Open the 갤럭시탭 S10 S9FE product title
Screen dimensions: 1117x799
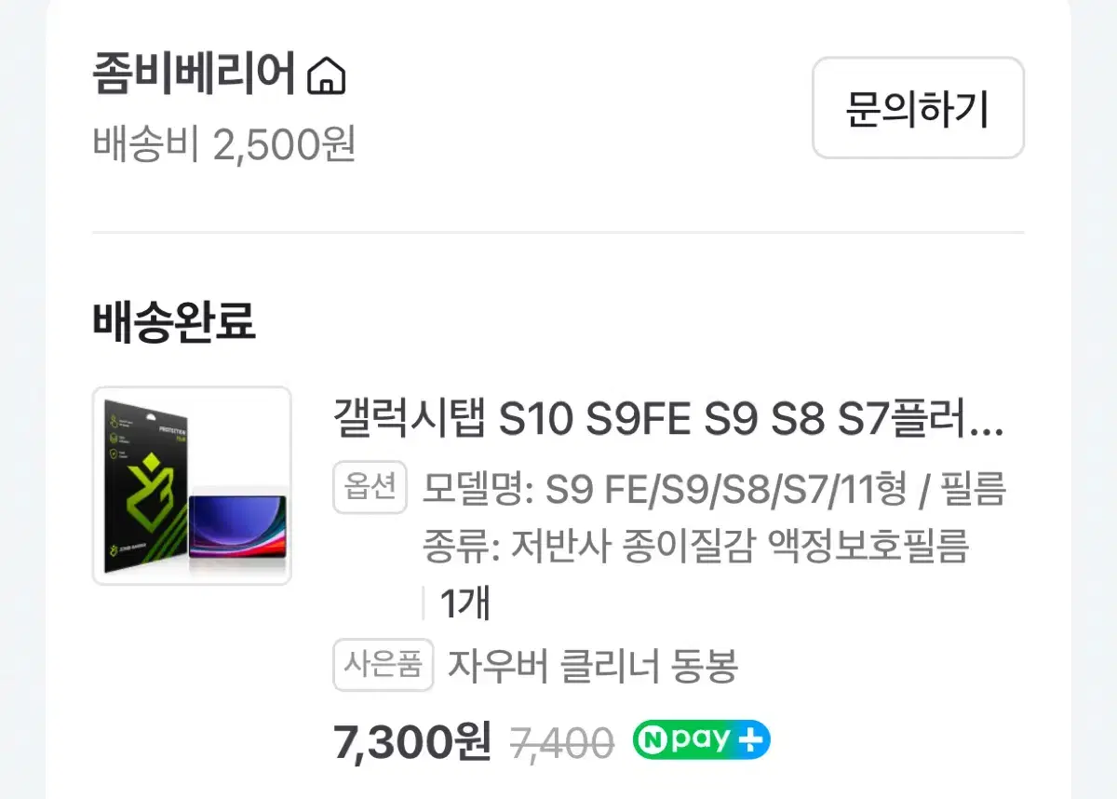tap(668, 421)
